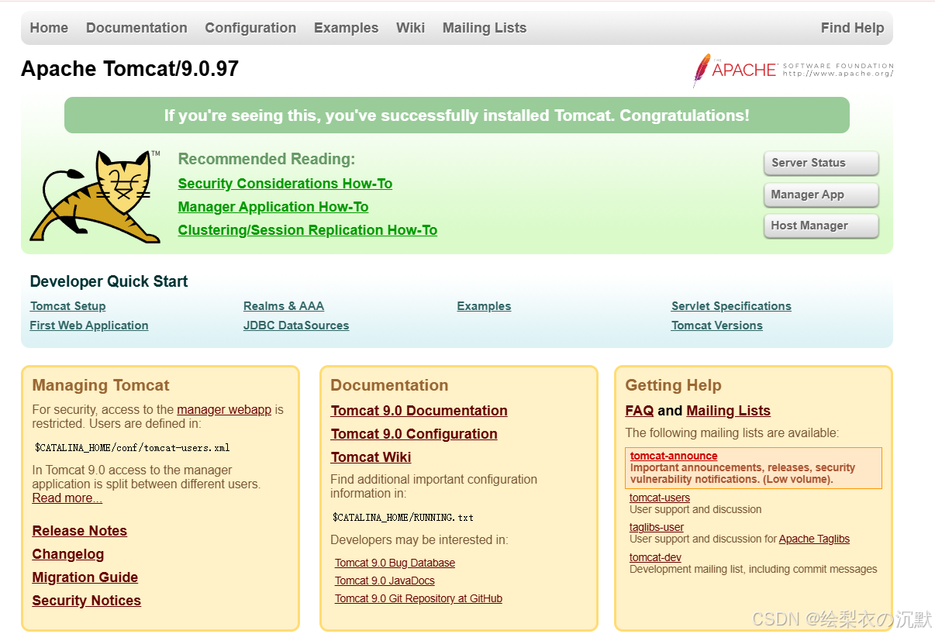Viewport: 935px width, 634px height.
Task: Open Documentation in the top navigation bar
Action: coord(136,28)
